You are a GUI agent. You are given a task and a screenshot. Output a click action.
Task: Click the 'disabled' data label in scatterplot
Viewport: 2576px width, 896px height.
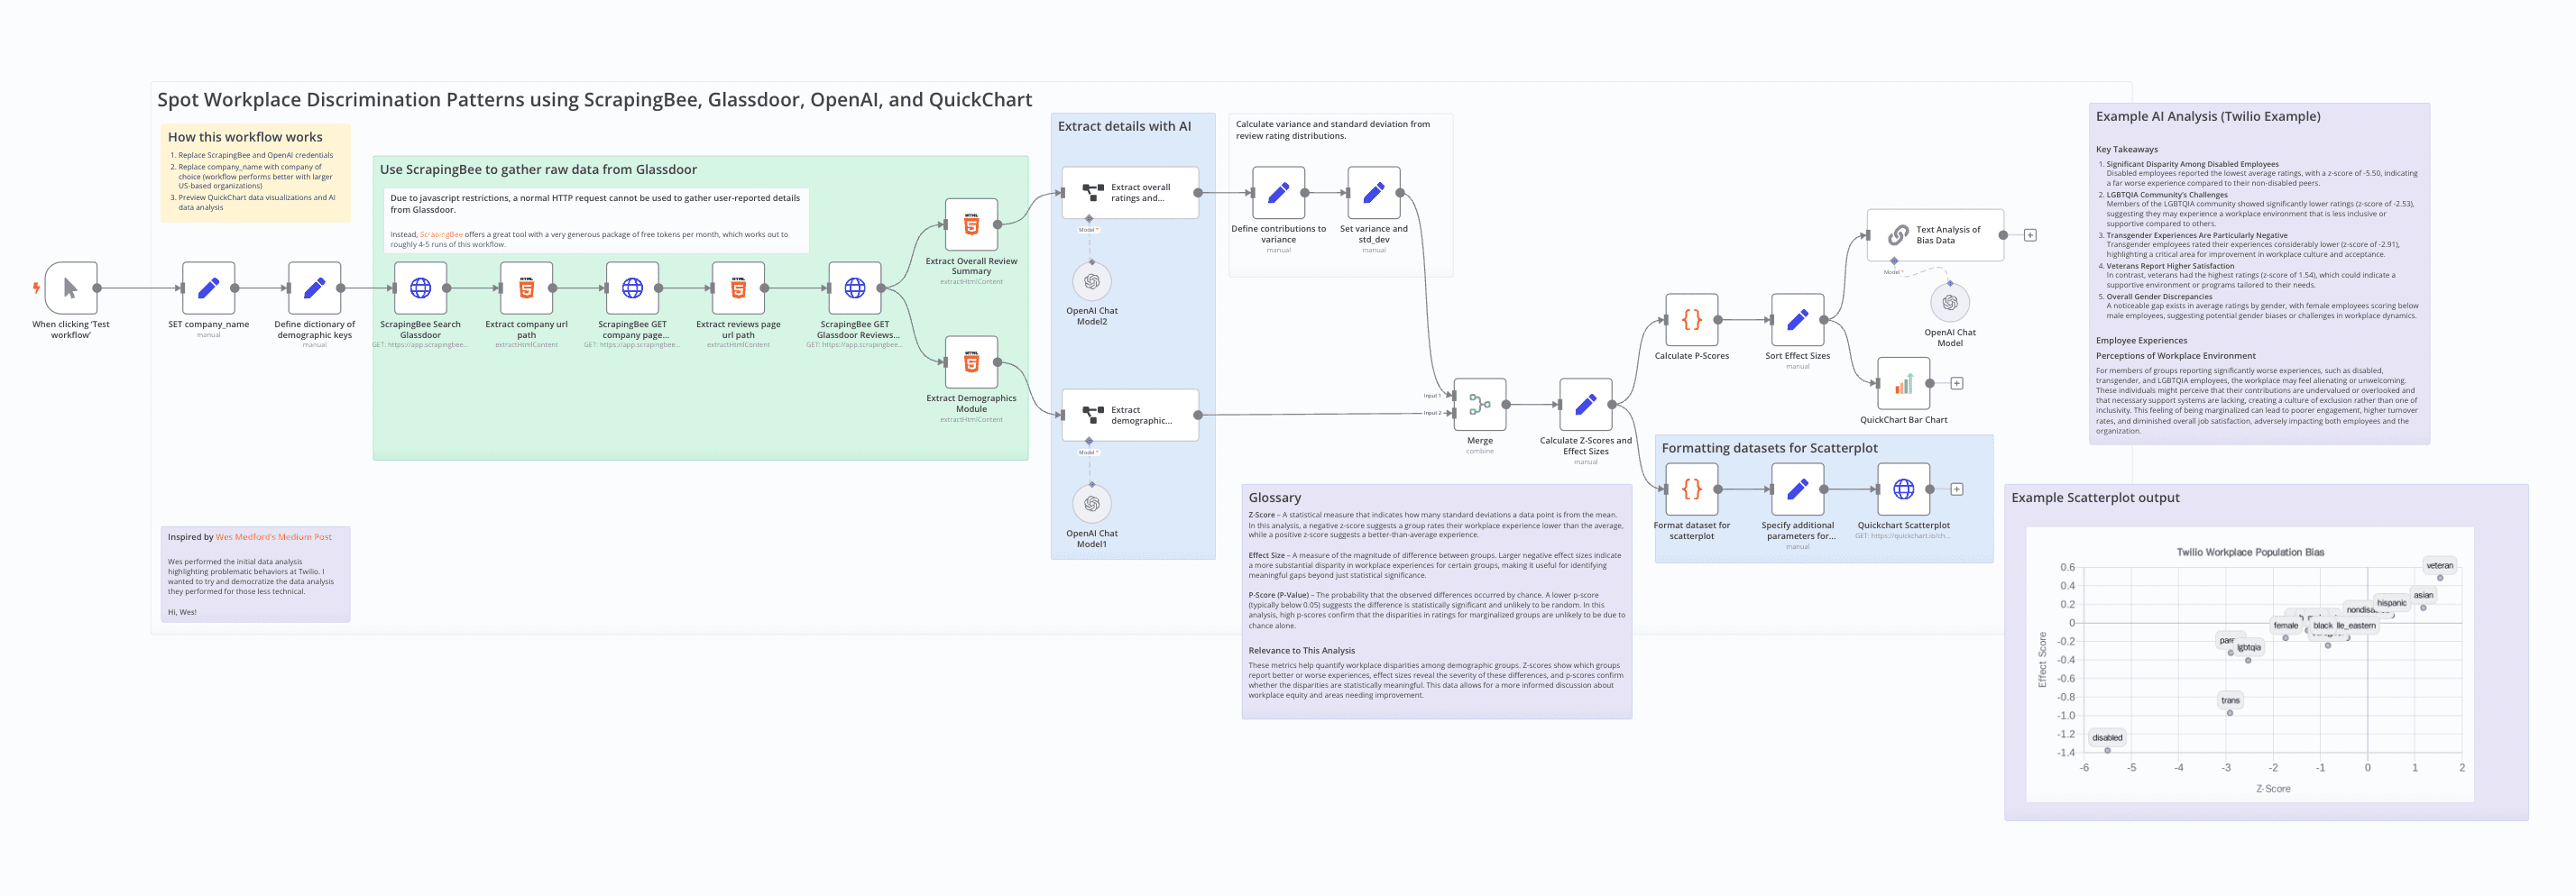pos(2107,737)
